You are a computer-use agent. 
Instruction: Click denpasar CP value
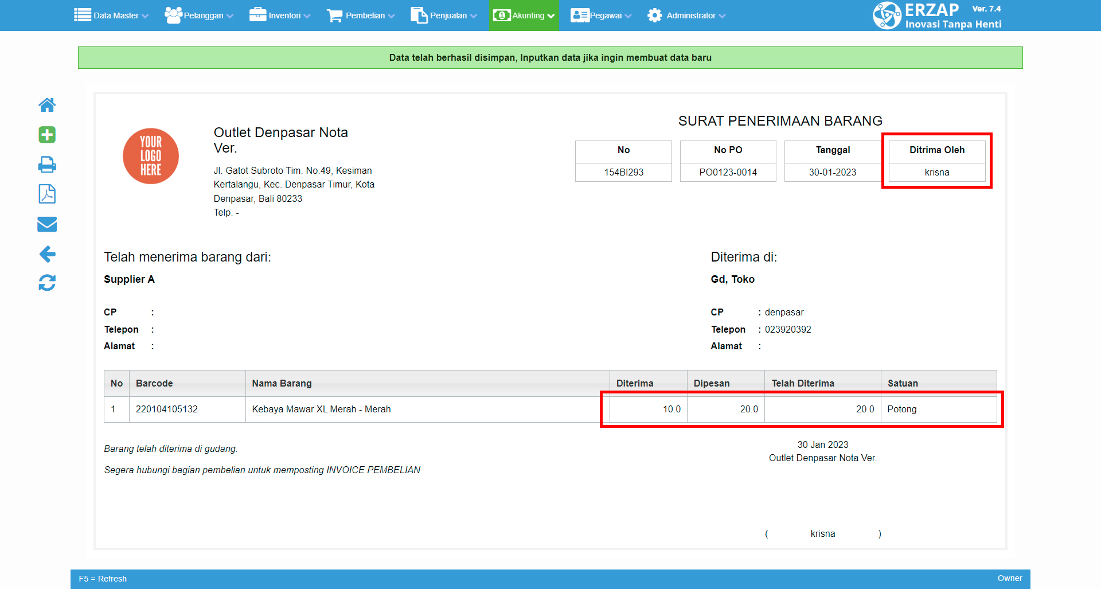[784, 312]
